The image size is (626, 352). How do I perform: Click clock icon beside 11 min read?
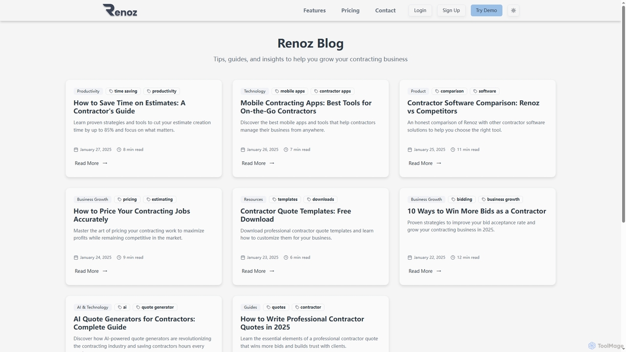point(453,150)
